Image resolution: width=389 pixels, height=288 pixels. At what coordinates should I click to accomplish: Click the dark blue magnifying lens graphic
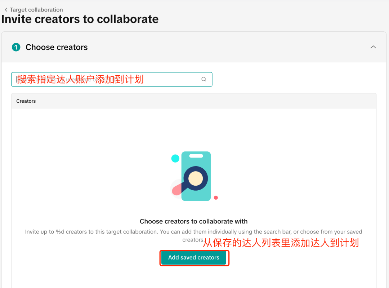tap(196, 178)
